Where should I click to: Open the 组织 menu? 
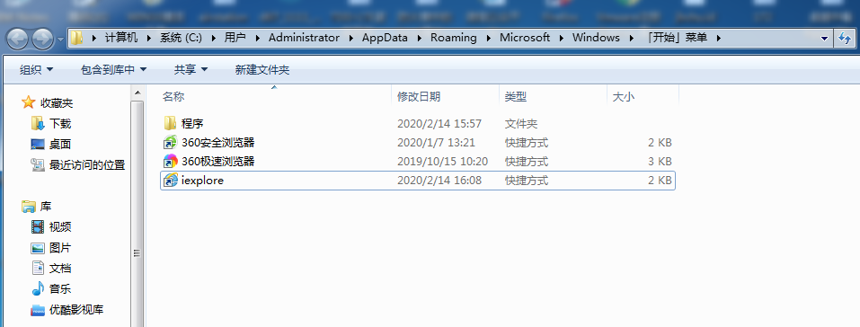click(36, 70)
